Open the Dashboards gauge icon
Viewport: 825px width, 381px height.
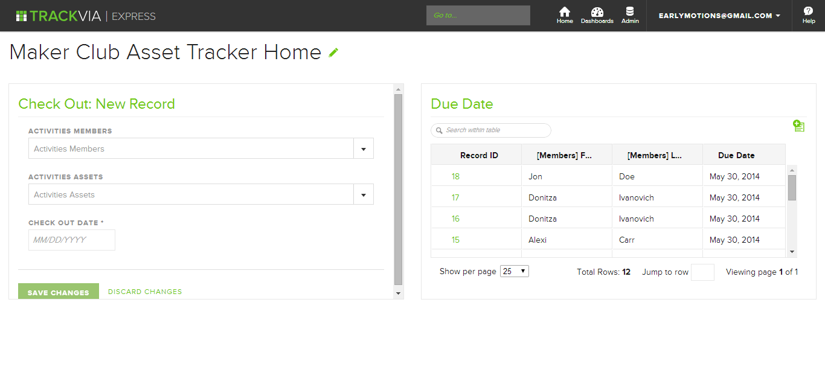[597, 12]
